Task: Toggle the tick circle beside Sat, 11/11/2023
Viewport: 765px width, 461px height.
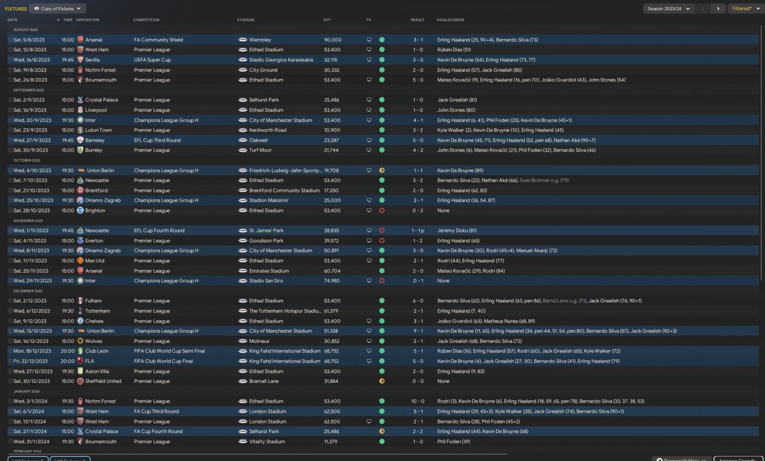Action: pos(10,261)
